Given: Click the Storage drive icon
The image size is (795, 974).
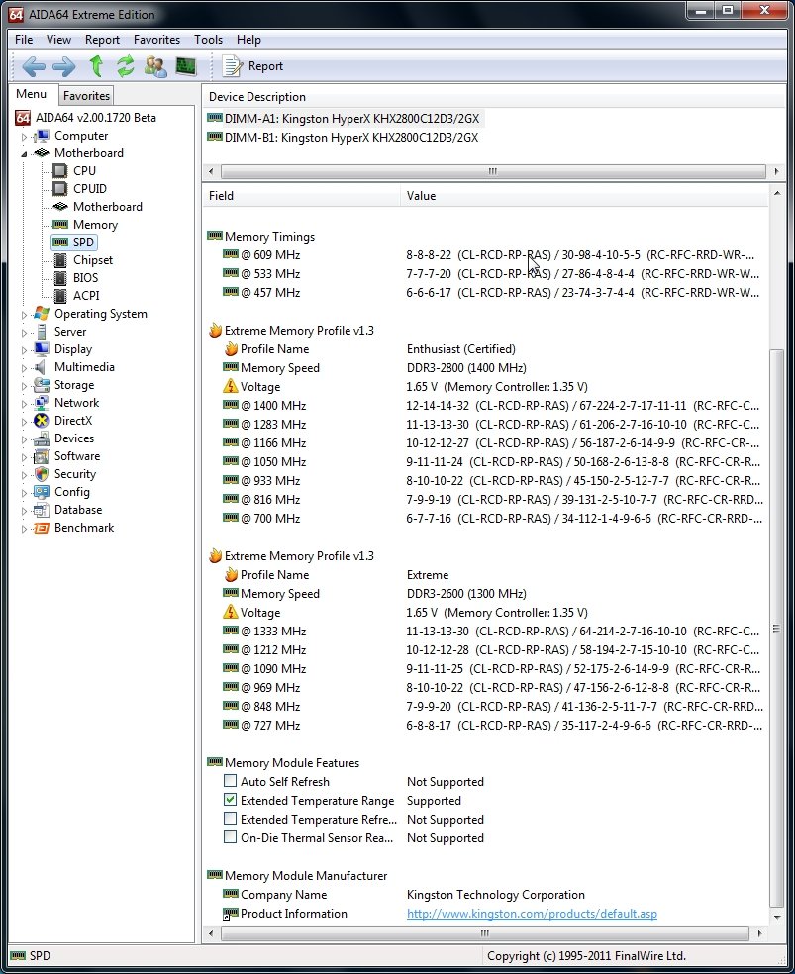Looking at the screenshot, I should tap(42, 385).
